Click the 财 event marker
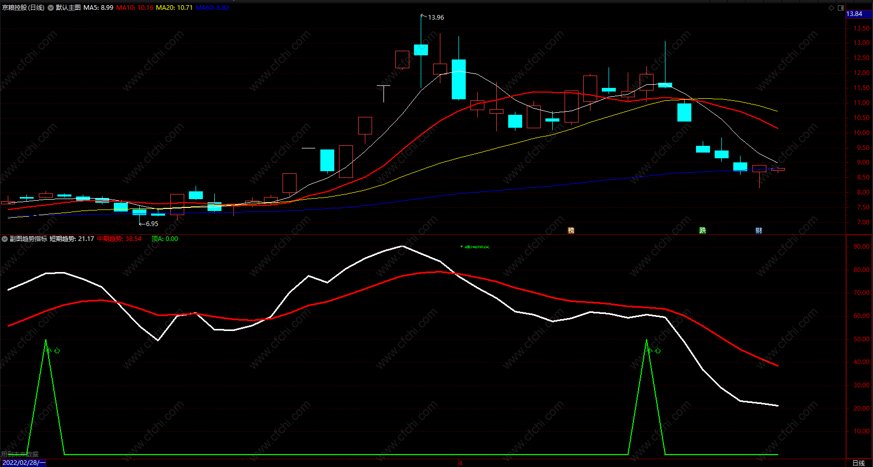Image resolution: width=873 pixels, height=467 pixels. (759, 231)
